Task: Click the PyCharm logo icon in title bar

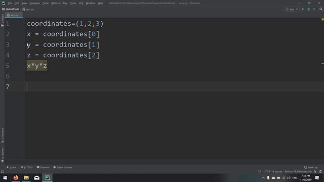Action: click(4, 3)
